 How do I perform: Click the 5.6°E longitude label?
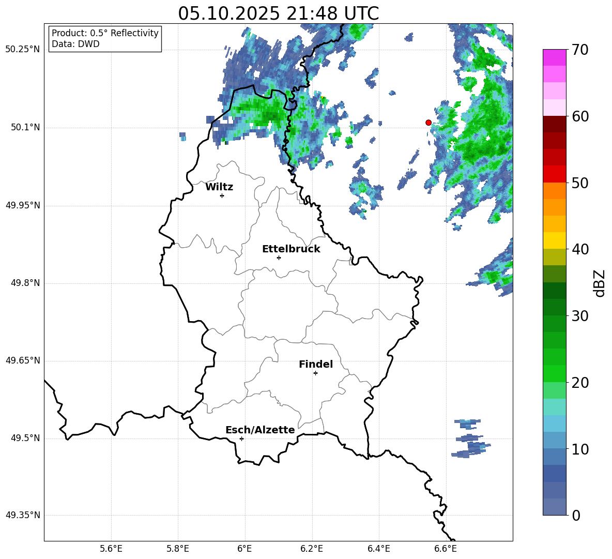coord(111,549)
